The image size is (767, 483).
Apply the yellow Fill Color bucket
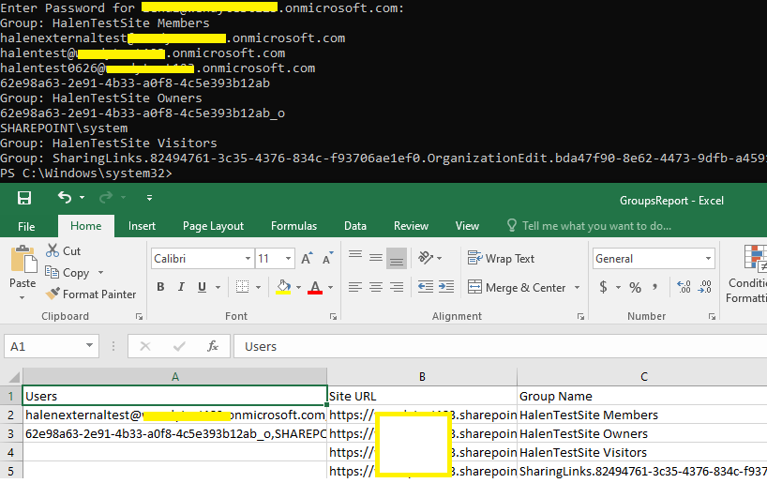pyautogui.click(x=283, y=287)
